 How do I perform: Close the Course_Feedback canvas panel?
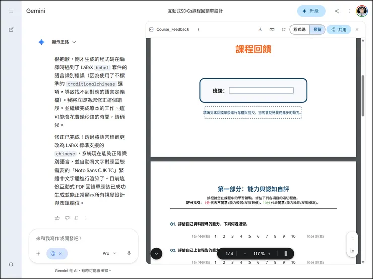pos(357,30)
